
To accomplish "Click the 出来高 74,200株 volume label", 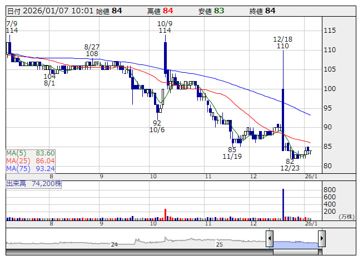I will (x=34, y=184).
